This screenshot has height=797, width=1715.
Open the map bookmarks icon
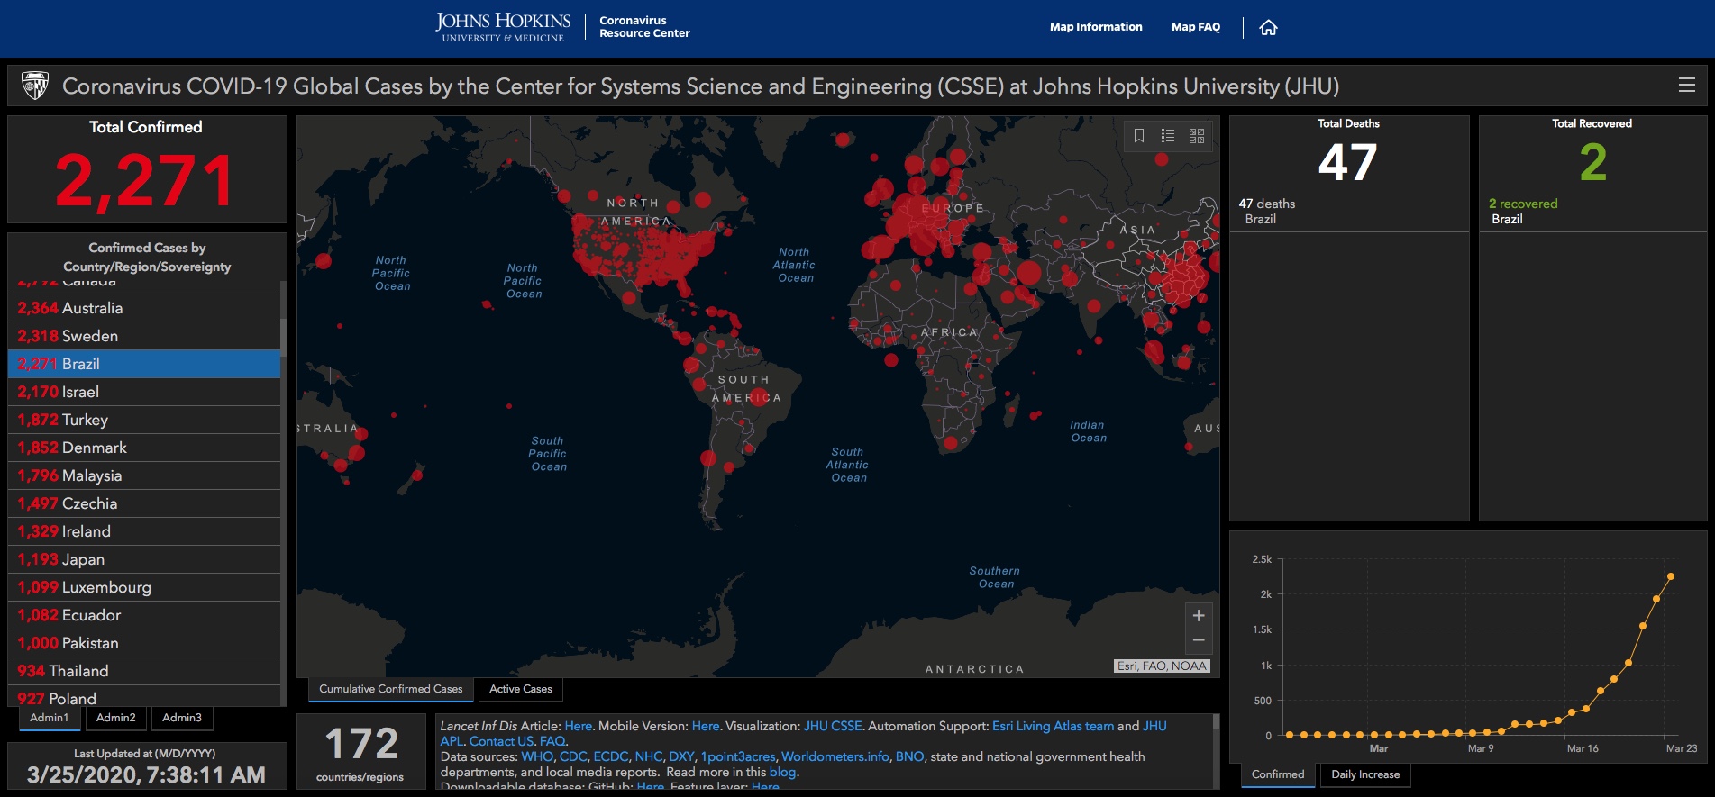1139,136
